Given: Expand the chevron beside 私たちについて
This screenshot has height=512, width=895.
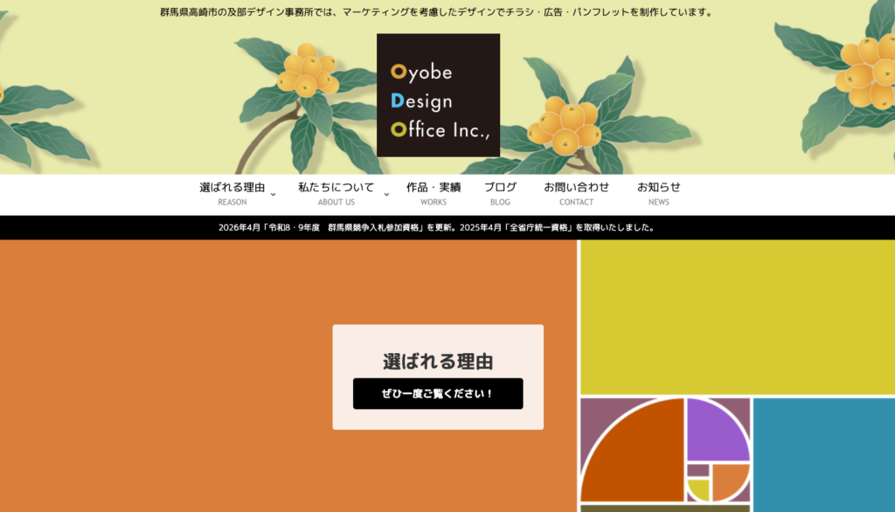Looking at the screenshot, I should coord(386,195).
